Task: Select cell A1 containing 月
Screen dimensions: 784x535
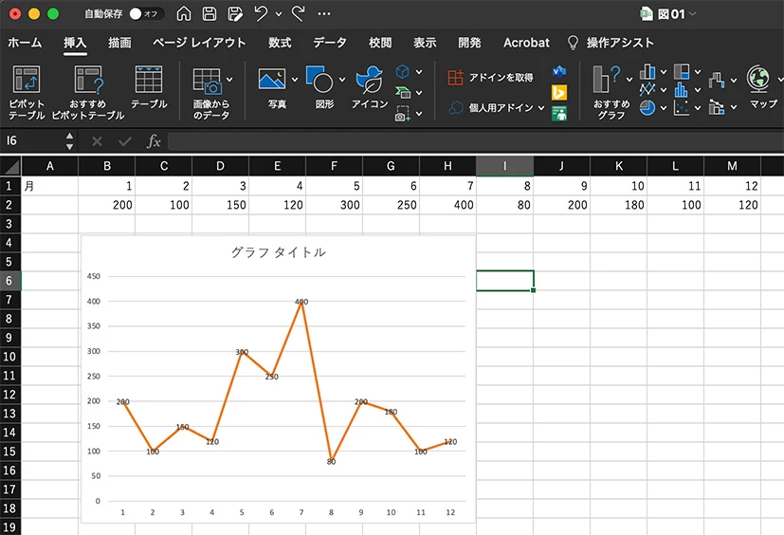Action: click(49, 186)
